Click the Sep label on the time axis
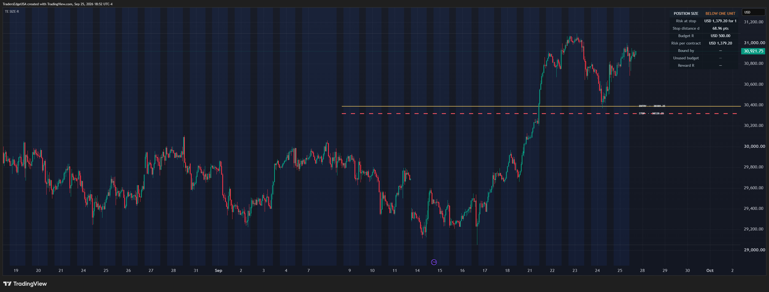The height and width of the screenshot is (292, 769). pyautogui.click(x=218, y=271)
